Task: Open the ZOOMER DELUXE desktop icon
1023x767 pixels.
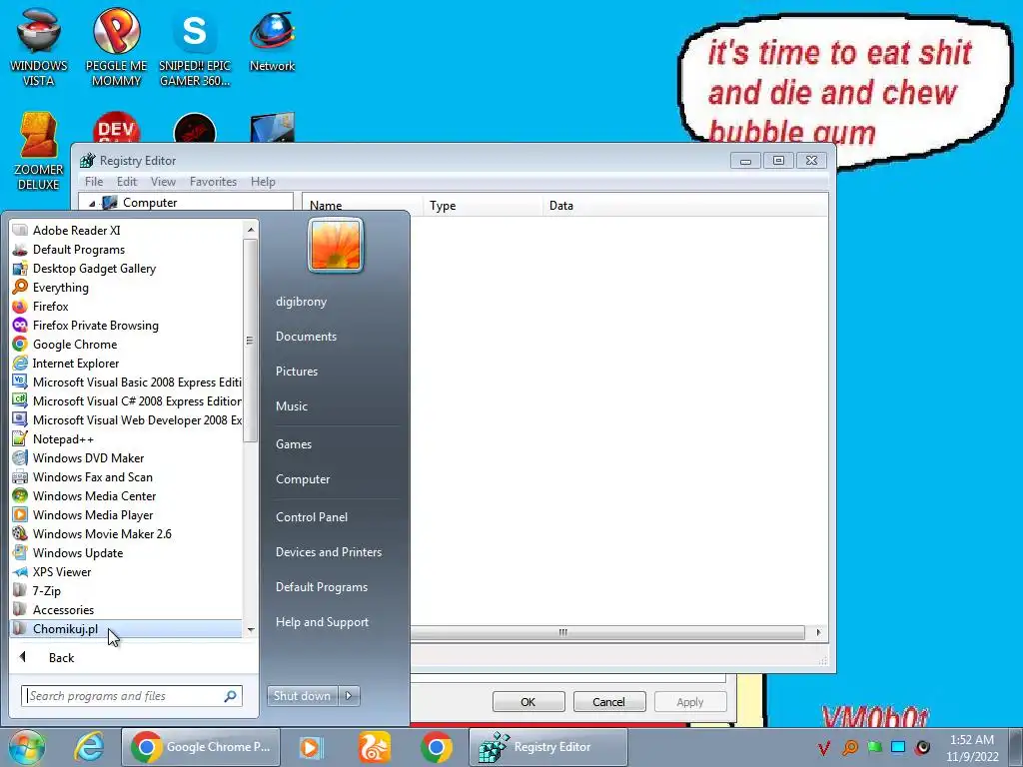Action: 39,150
